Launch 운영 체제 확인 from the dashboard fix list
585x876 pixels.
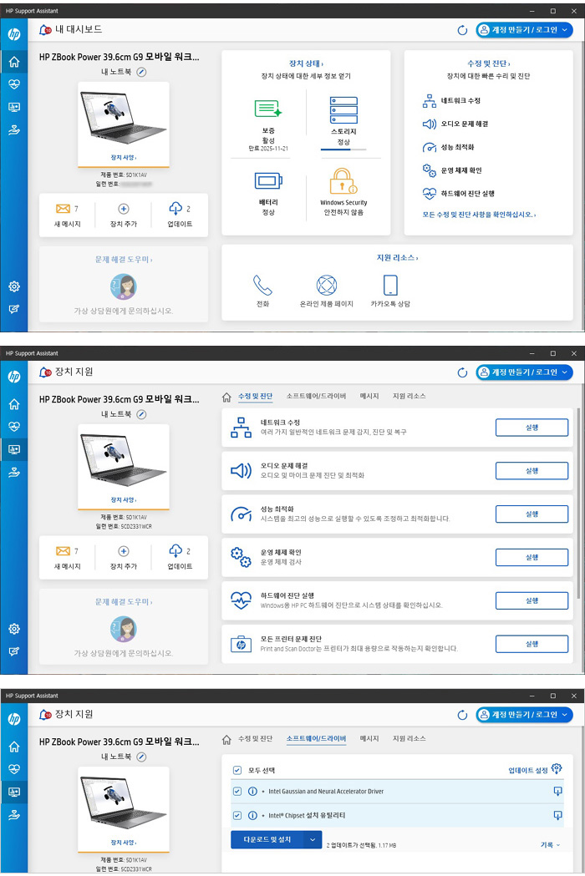[452, 170]
